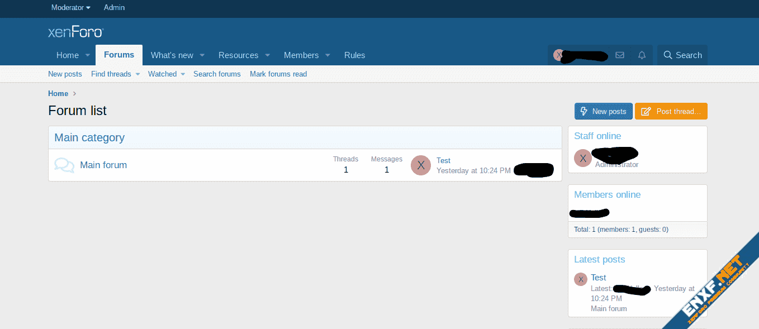Viewport: 759px width, 329px height.
Task: Open the Rules navigation item
Action: (x=354, y=55)
